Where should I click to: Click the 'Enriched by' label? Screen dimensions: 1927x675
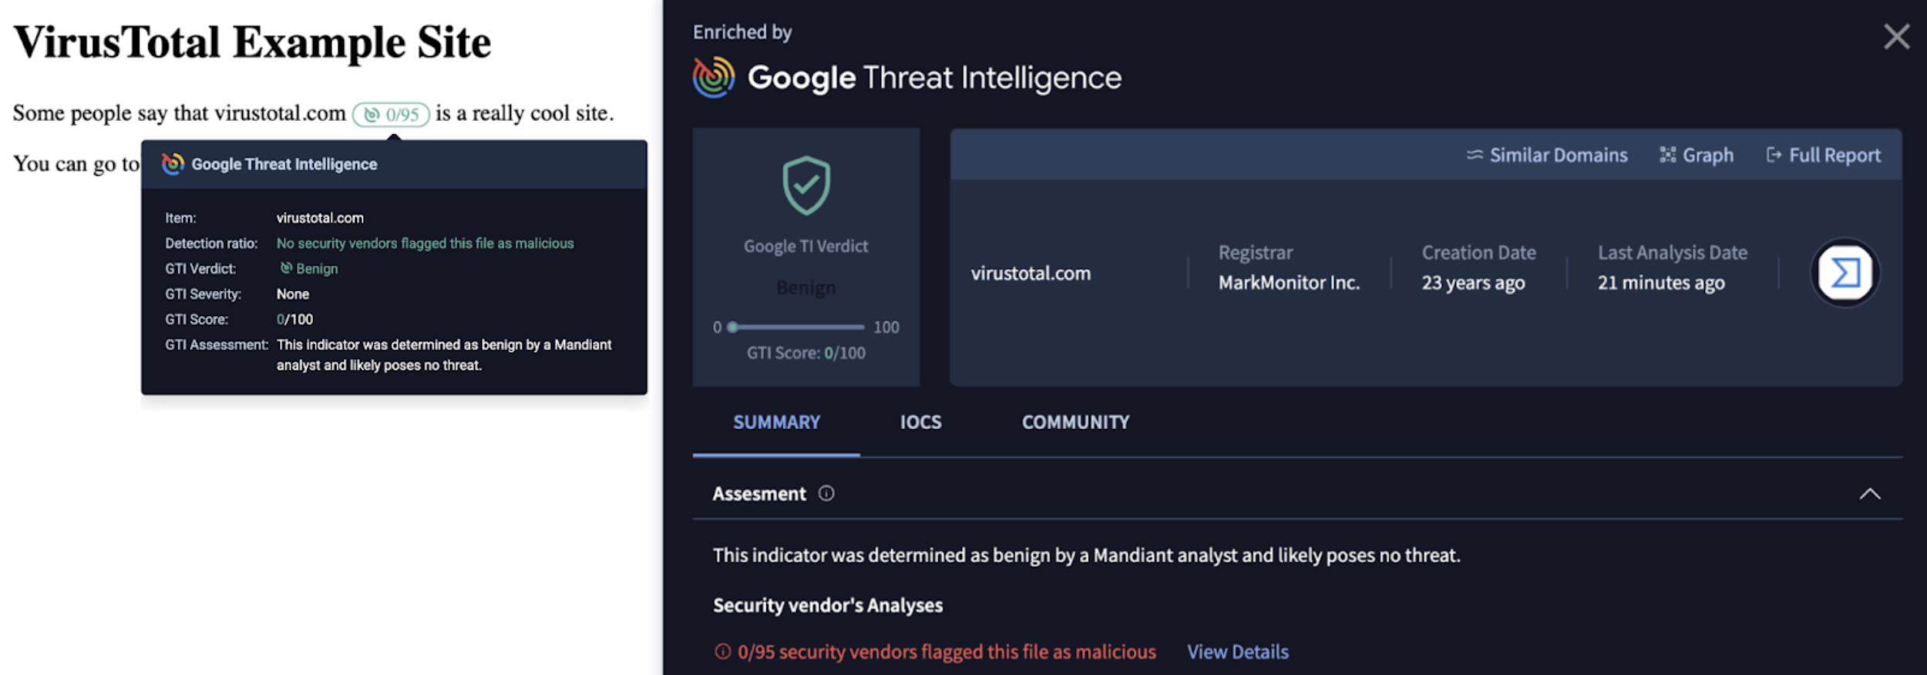(x=742, y=32)
